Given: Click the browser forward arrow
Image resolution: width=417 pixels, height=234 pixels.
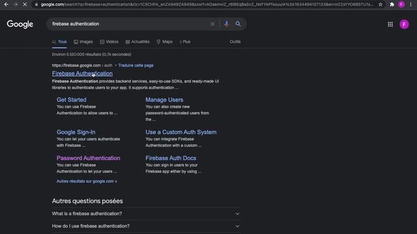Looking at the screenshot, I should pos(16,5).
